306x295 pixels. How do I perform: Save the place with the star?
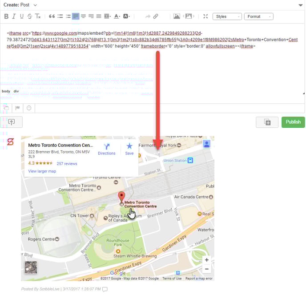129,150
